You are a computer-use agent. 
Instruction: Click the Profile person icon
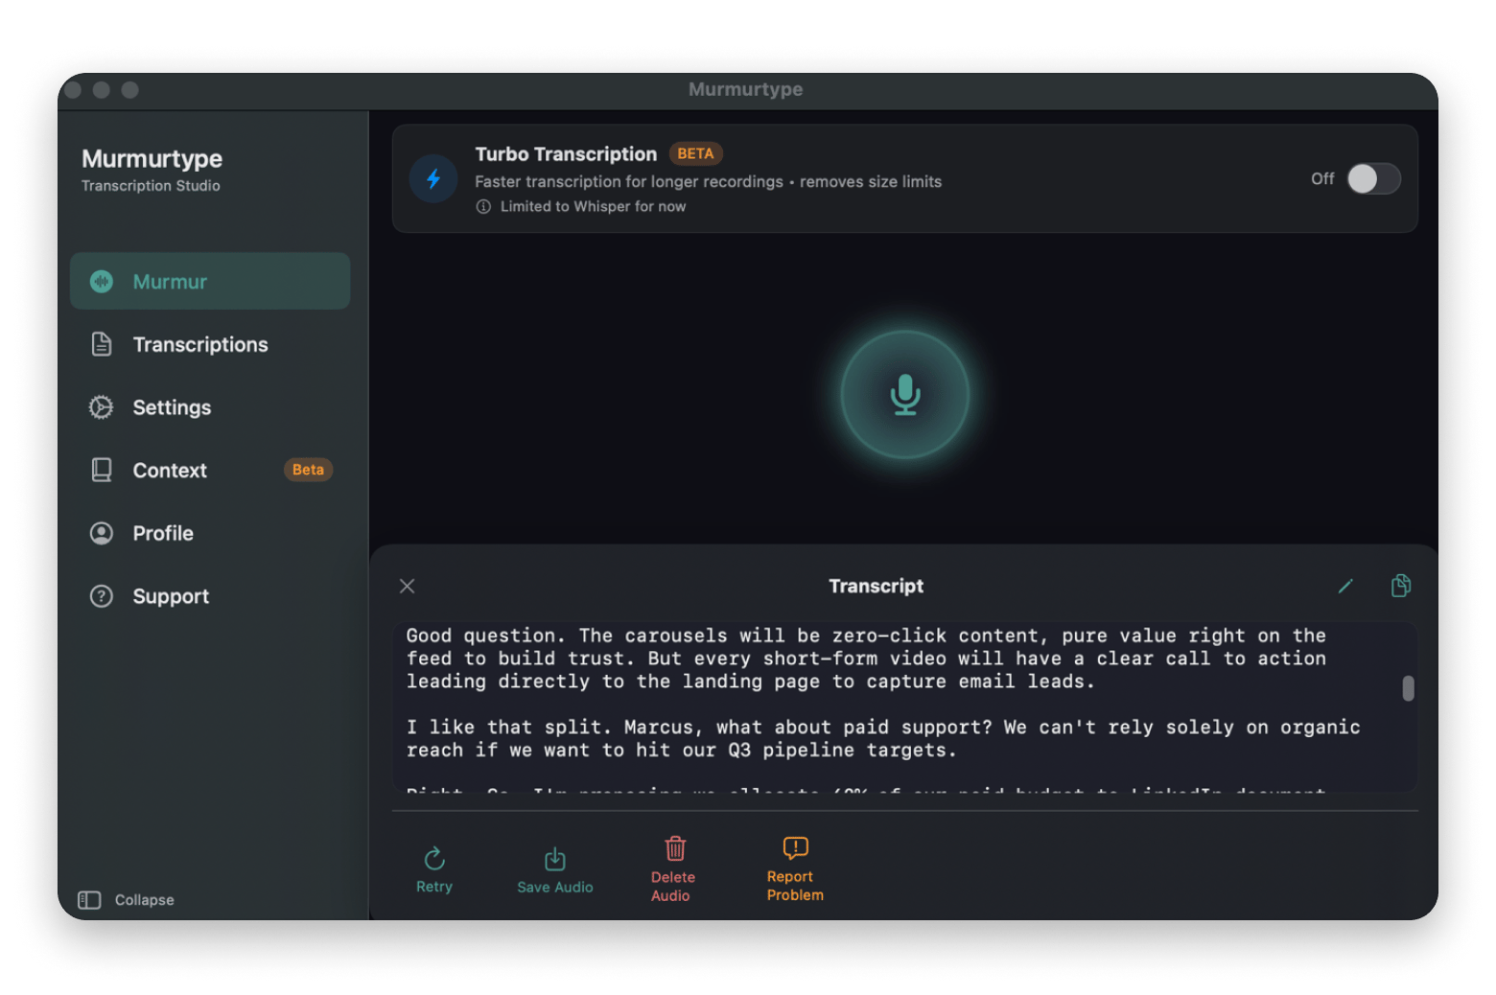[x=102, y=533]
